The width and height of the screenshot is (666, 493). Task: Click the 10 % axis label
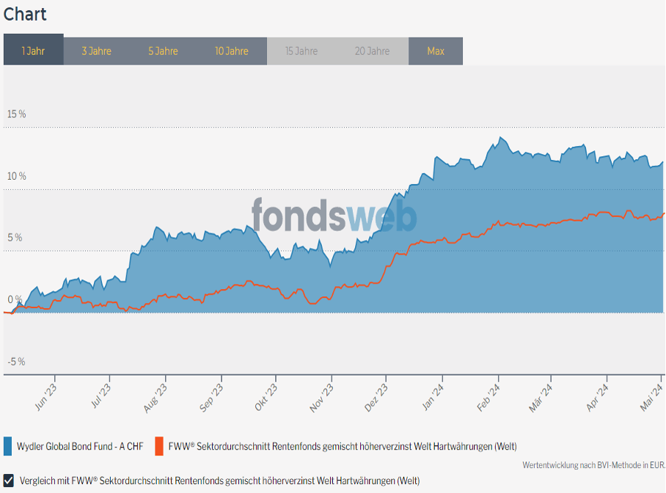coord(17,176)
